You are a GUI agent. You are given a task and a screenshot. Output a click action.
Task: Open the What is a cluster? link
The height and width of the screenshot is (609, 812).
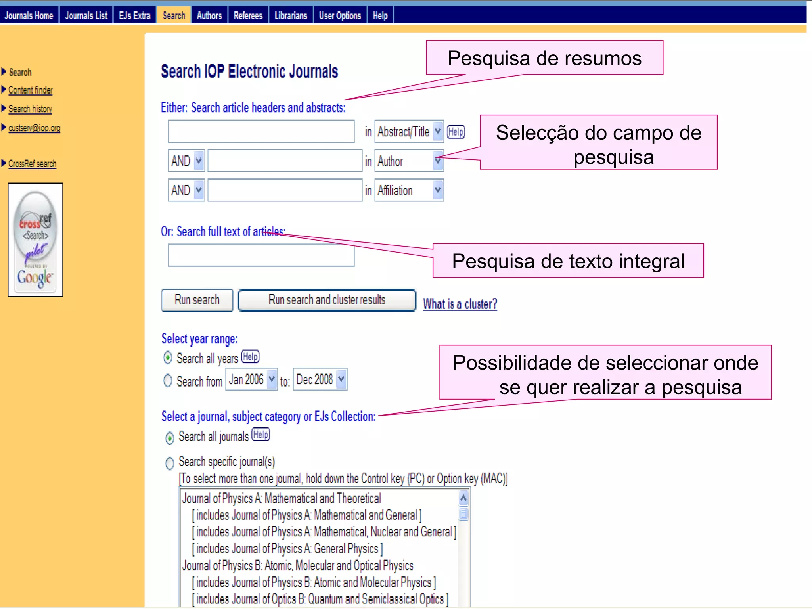click(460, 304)
